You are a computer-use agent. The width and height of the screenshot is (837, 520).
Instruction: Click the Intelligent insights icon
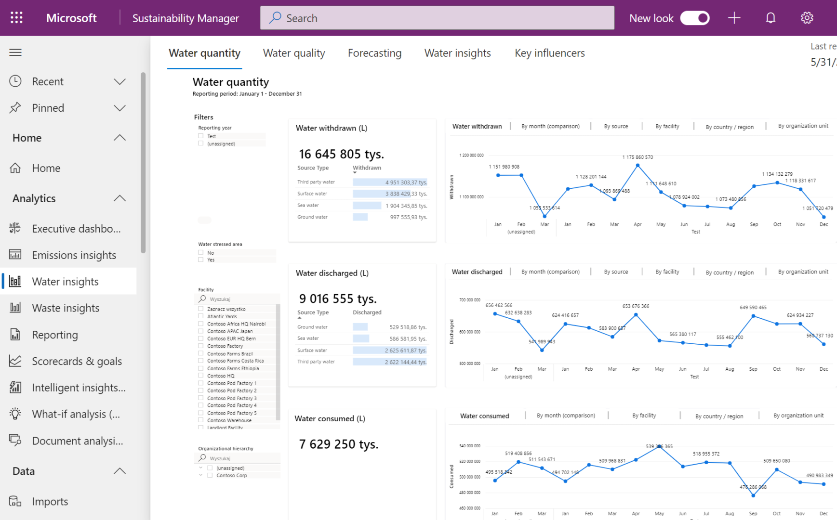15,387
